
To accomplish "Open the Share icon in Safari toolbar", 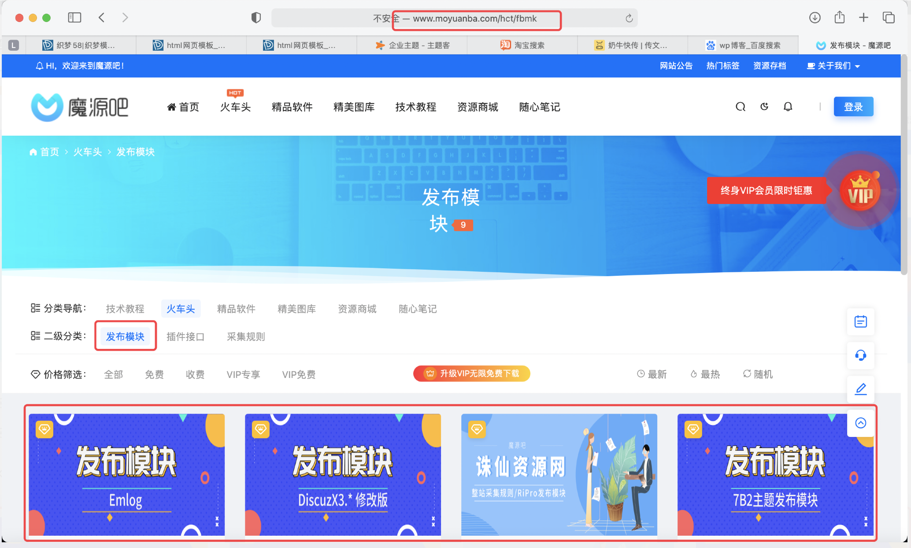I will pyautogui.click(x=840, y=17).
